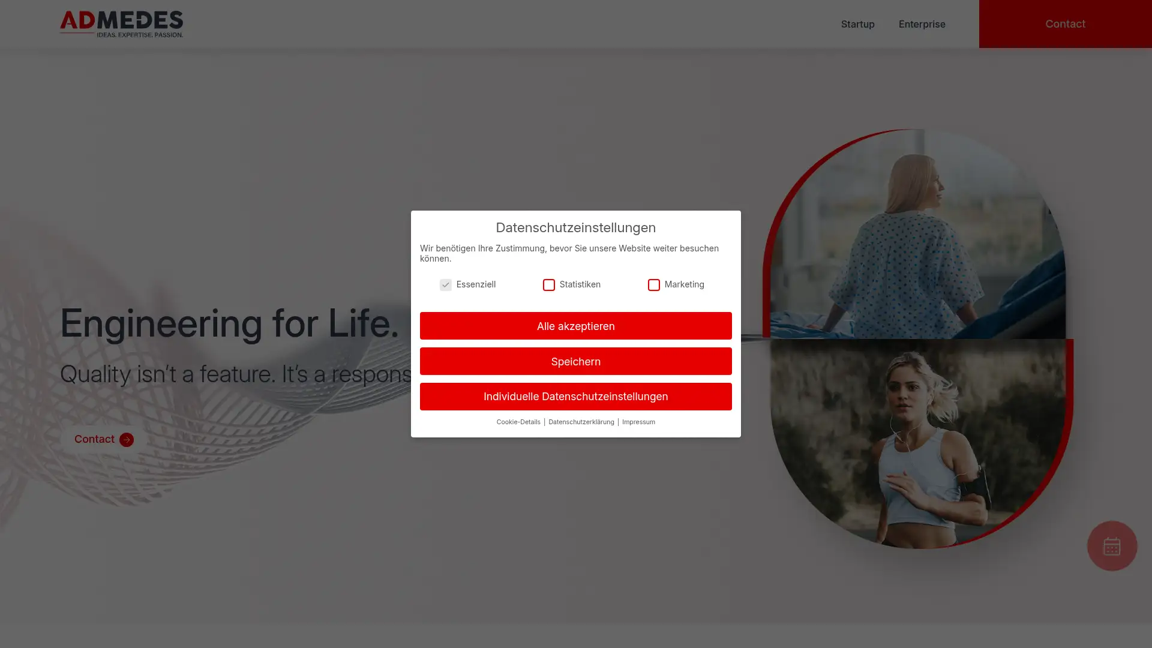Open Cookie-Details
The width and height of the screenshot is (1152, 648).
pos(518,422)
